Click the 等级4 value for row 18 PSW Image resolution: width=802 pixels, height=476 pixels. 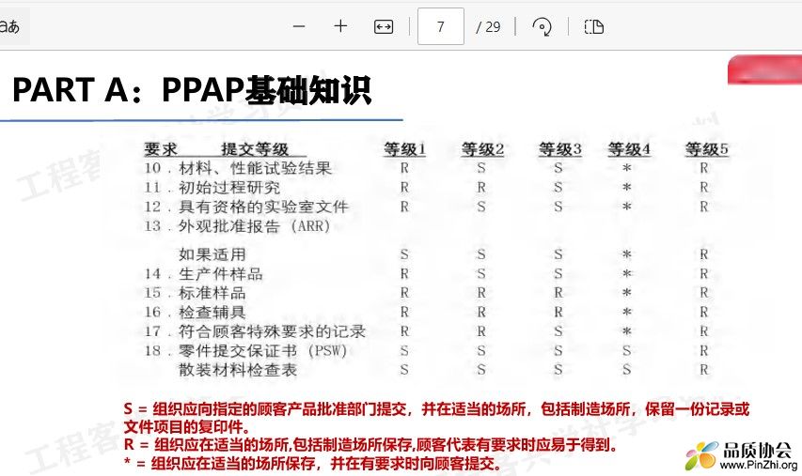(x=627, y=351)
